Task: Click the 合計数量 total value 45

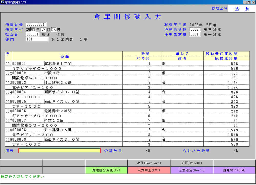Action: click(x=148, y=151)
